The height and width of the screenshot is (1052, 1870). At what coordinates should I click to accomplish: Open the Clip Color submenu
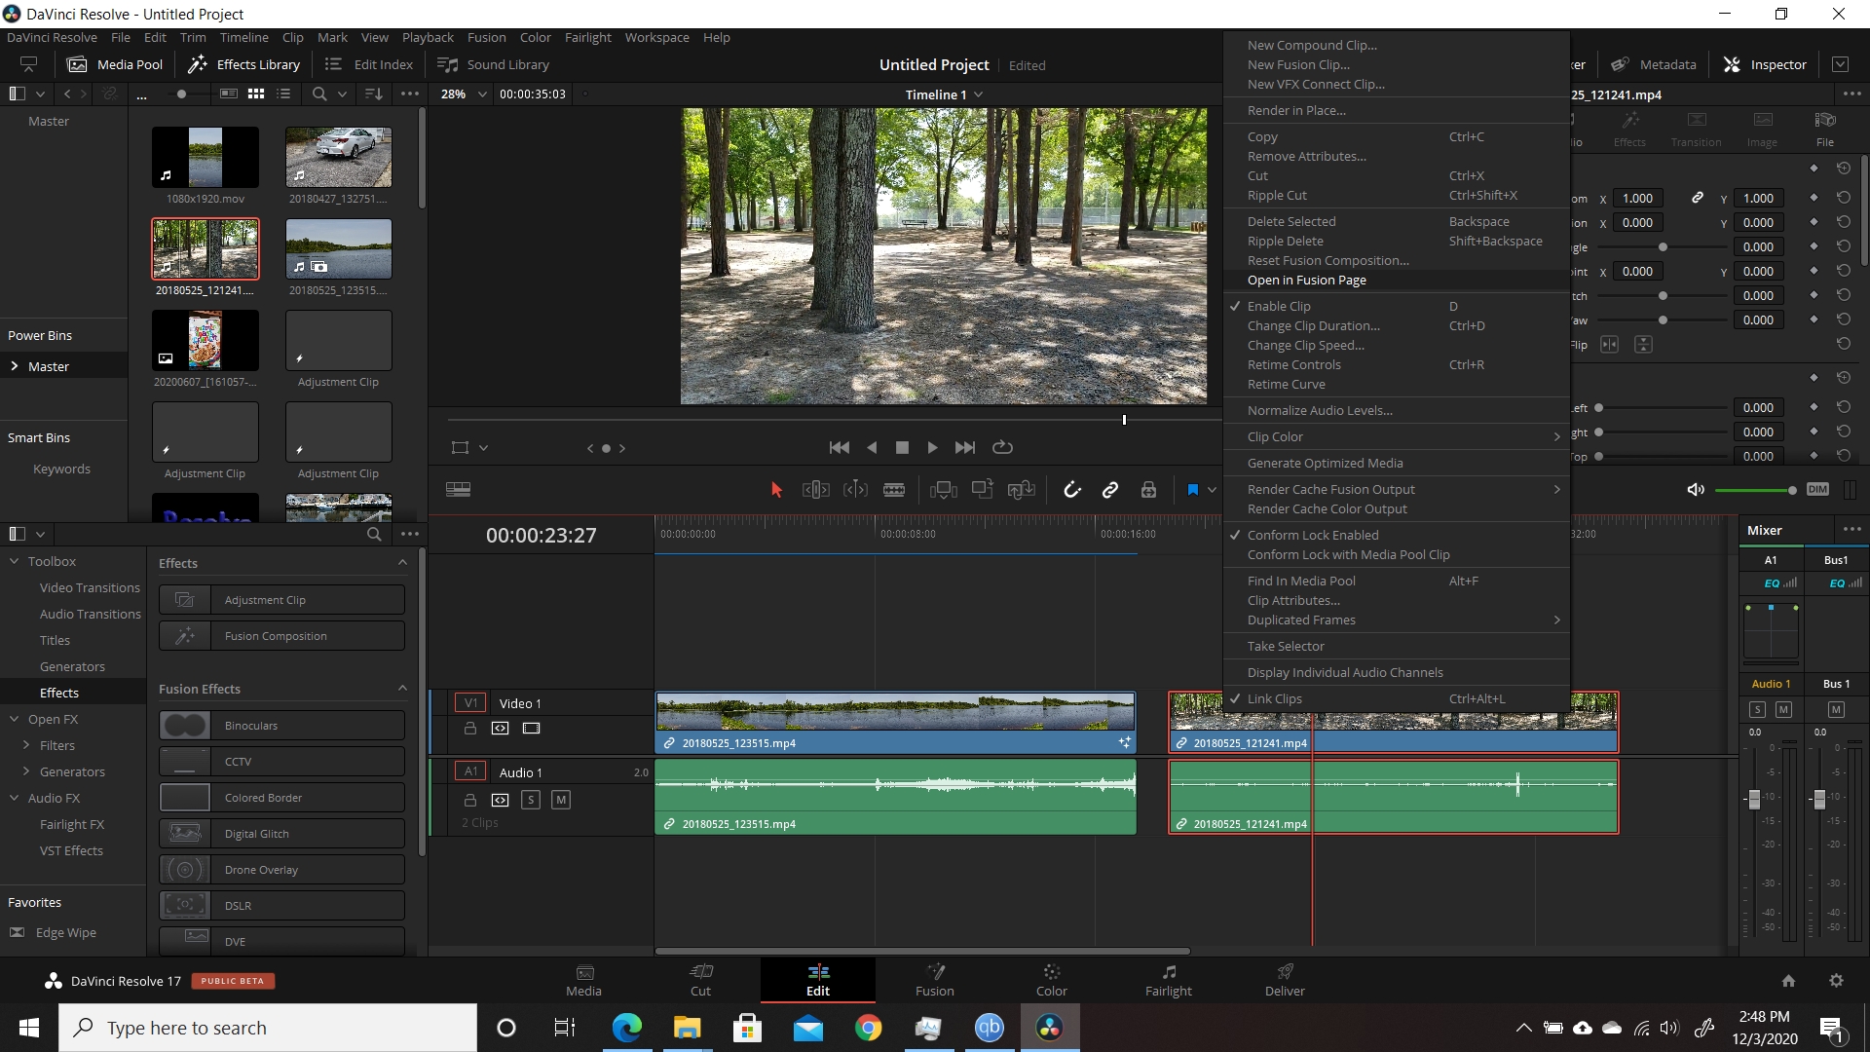pos(1397,436)
